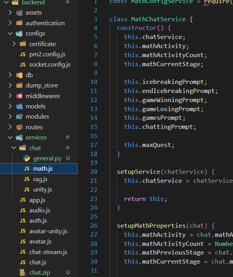
Task: Click the 'MathChatService' class name
Action: click(x=158, y=19)
